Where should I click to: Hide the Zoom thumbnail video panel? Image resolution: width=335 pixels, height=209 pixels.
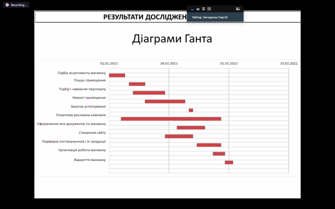(192, 9)
